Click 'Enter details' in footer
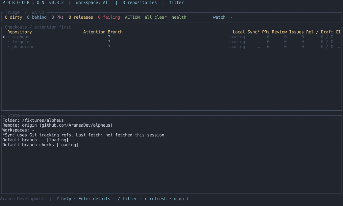This screenshot has height=206, width=343. (x=94, y=199)
